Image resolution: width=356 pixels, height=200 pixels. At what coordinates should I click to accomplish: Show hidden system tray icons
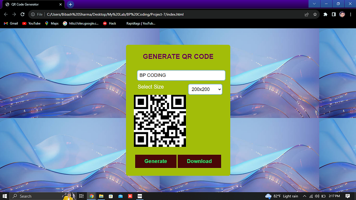tap(304, 196)
